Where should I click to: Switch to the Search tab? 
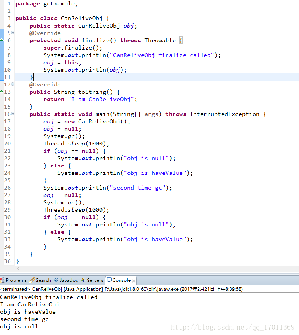coord(40,280)
